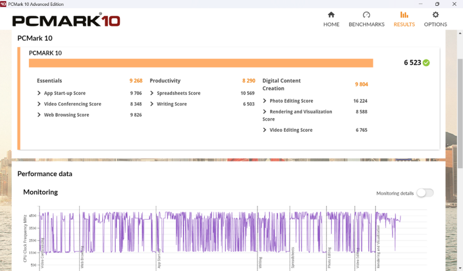
Task: Click the scrollbar up arrow
Action: click(x=460, y=32)
